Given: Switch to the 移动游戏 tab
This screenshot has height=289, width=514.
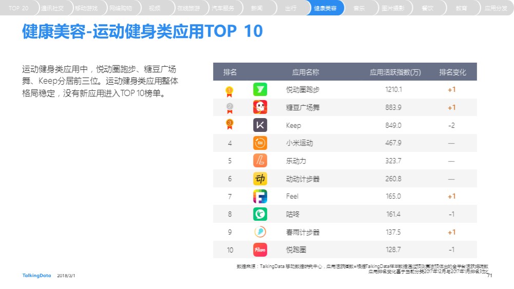Looking at the screenshot, I should pyautogui.click(x=86, y=8).
